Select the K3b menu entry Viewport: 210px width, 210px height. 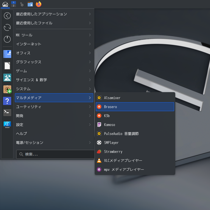pyautogui.click(x=135, y=116)
